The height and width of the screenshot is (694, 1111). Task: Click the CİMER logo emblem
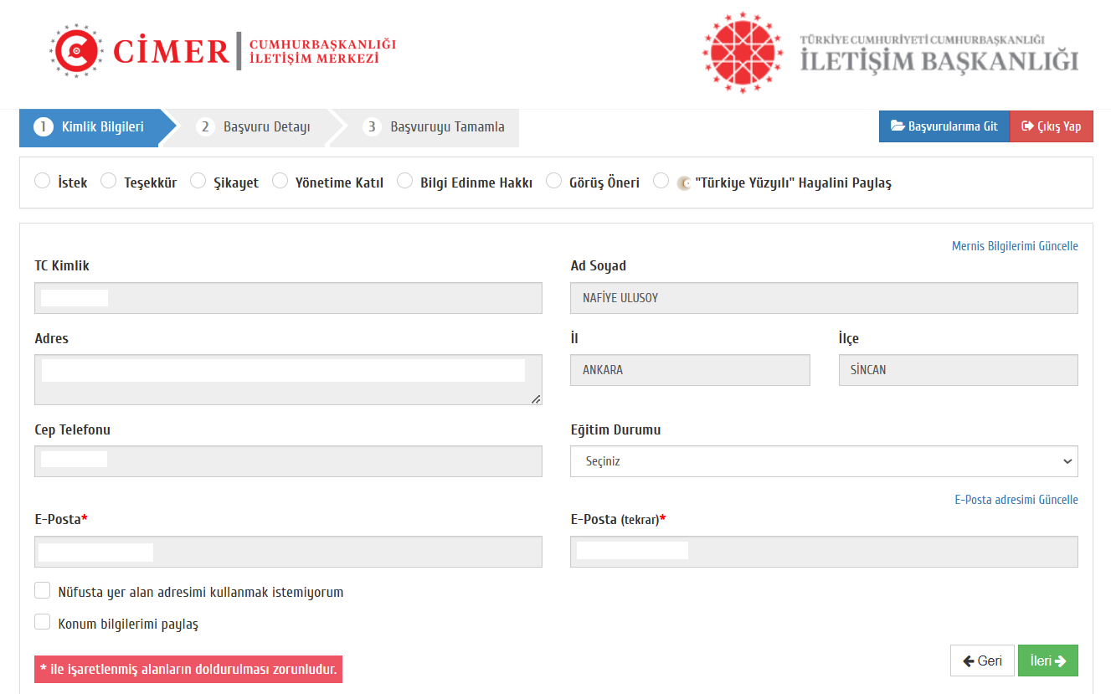tap(76, 51)
